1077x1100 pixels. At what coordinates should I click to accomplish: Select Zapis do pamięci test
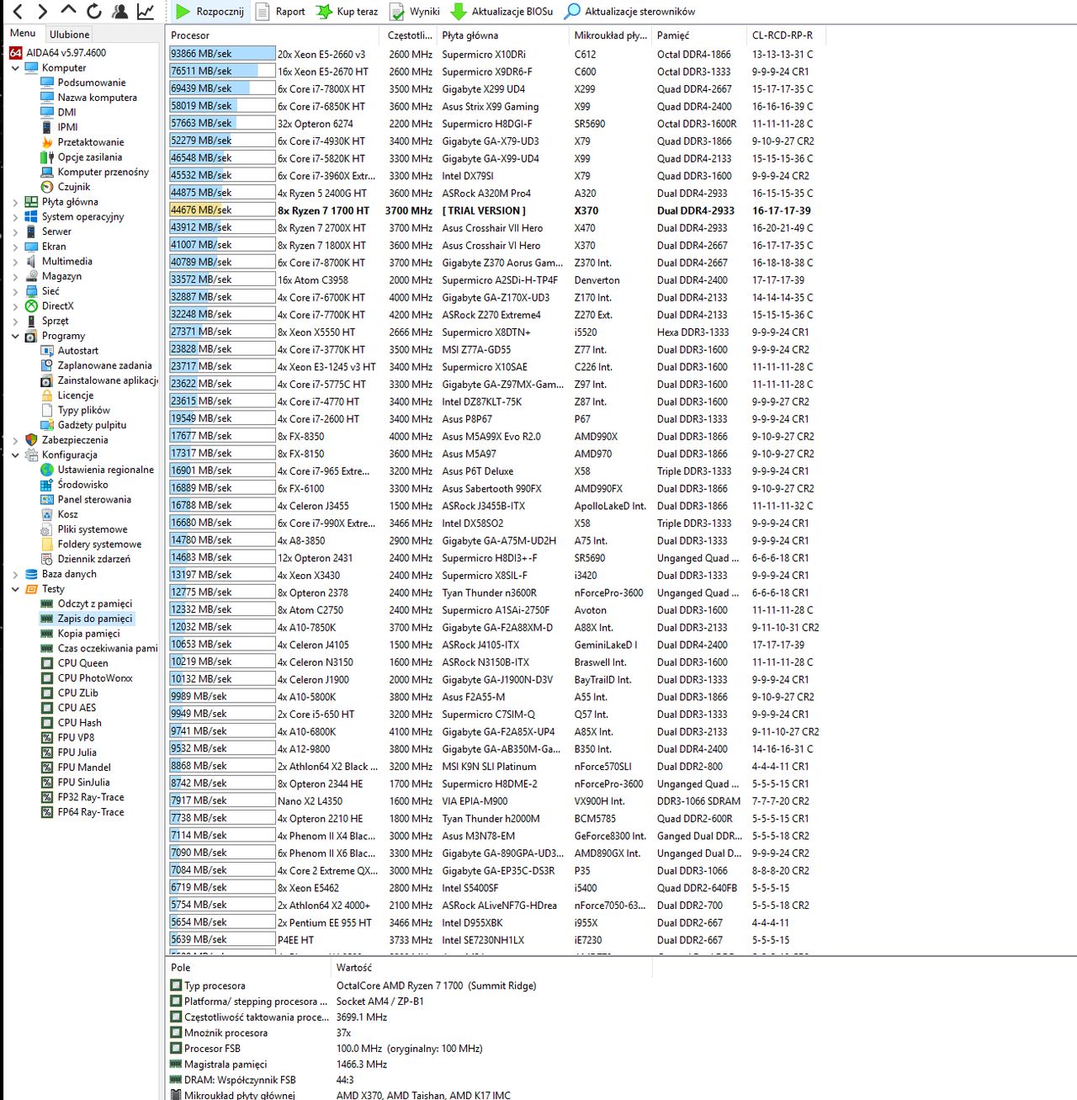tap(94, 619)
